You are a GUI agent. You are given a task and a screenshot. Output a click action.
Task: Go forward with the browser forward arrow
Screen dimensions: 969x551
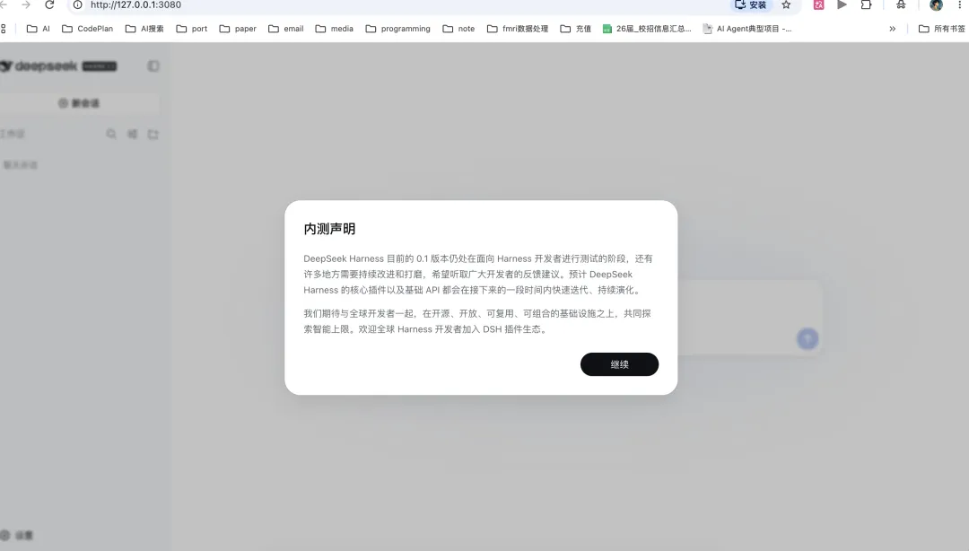click(26, 5)
